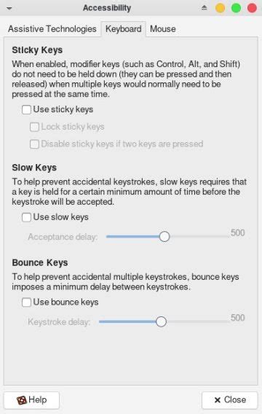Enable the Use sticky keys checkbox
This screenshot has width=262, height=414.
(x=26, y=109)
